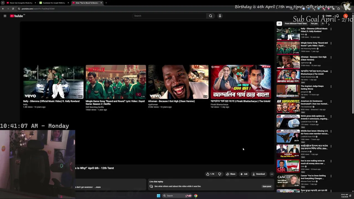
Task: Click the Windows taskbar search box
Action: (177, 196)
